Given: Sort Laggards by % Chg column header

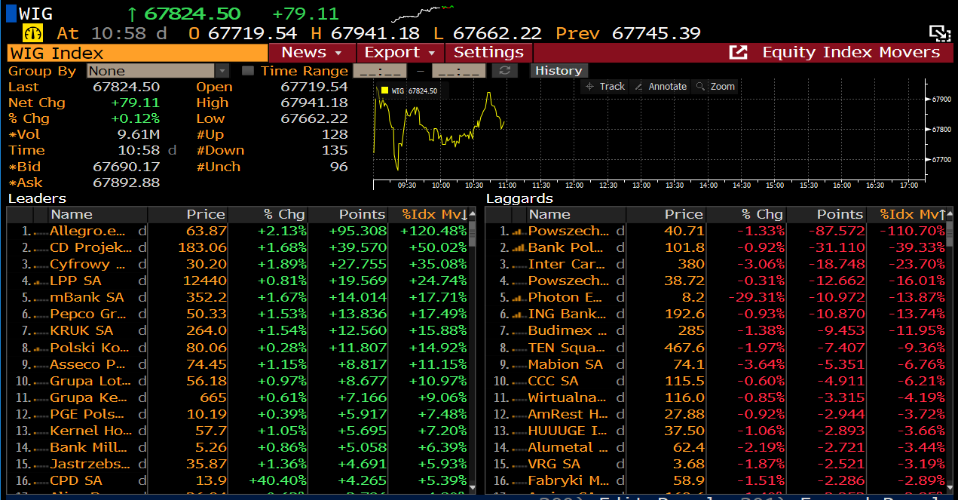Looking at the screenshot, I should point(761,214).
